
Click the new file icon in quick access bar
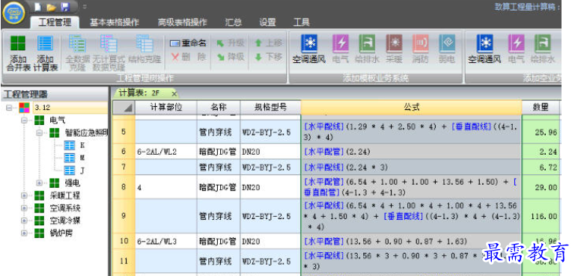[x=37, y=7]
